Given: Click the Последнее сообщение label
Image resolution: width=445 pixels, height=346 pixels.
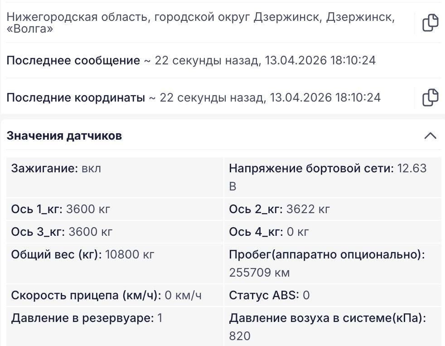Looking at the screenshot, I should coord(73,60).
